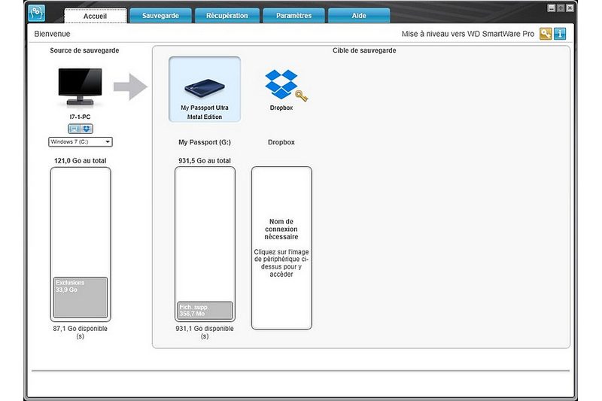602x401 pixels.
Task: Open the Windows 7 (C:) drive dropdown
Action: coord(81,142)
